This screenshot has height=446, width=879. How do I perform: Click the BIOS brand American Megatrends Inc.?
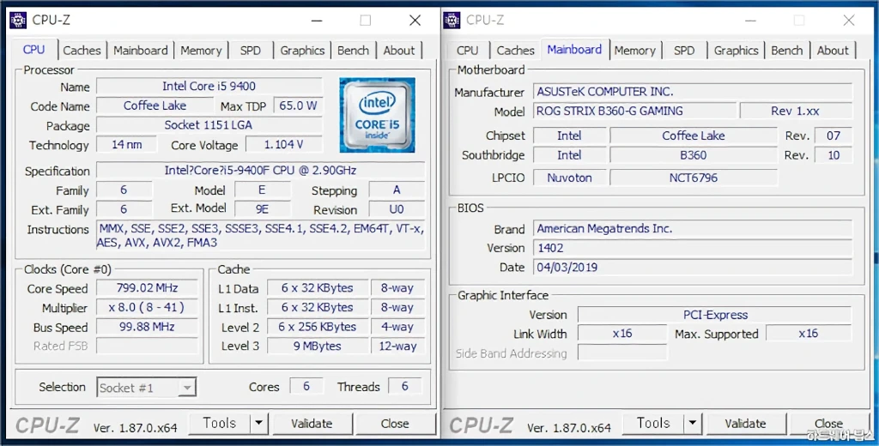(693, 229)
